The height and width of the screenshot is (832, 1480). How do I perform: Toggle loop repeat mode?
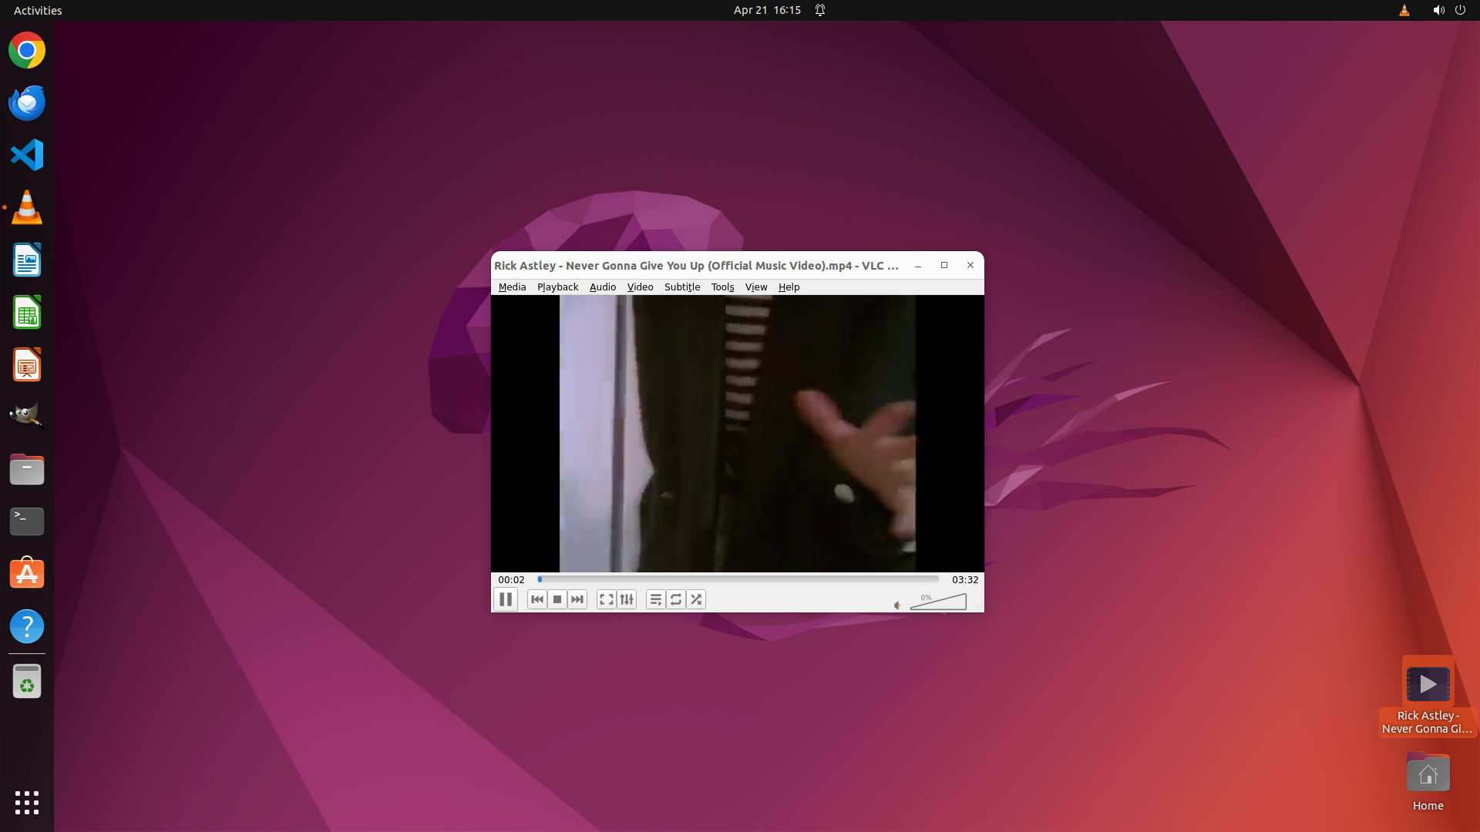(x=676, y=599)
